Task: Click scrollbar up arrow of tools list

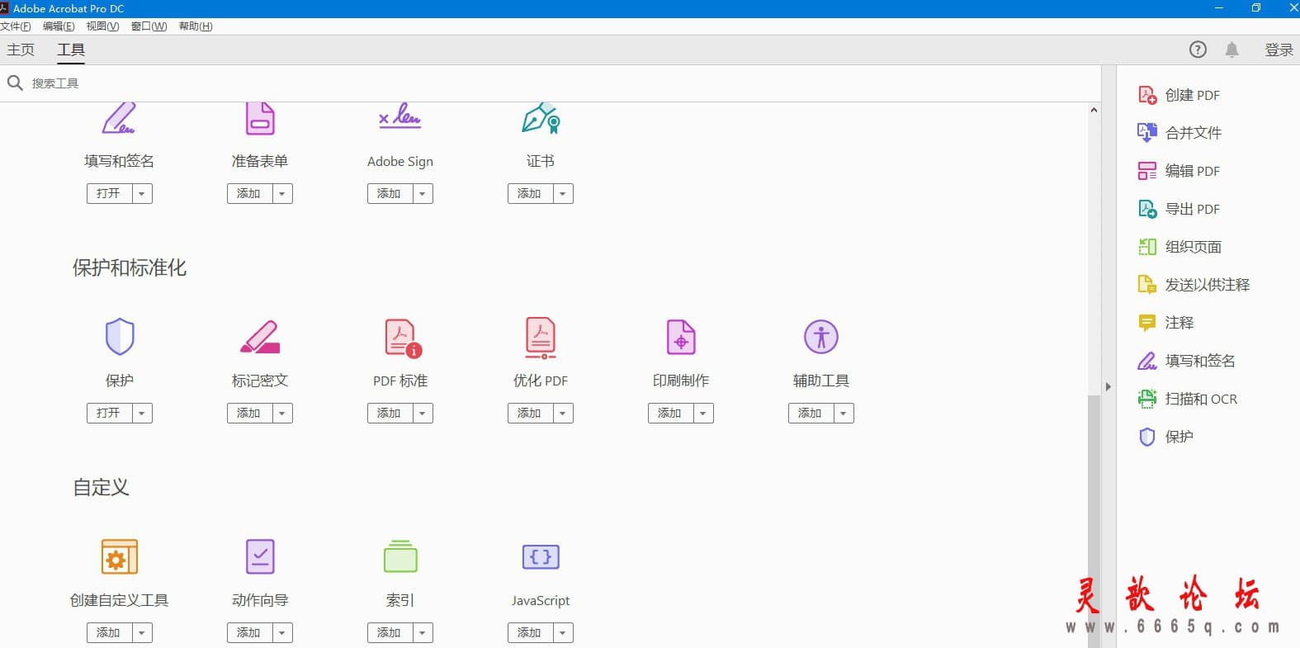Action: coord(1094,110)
